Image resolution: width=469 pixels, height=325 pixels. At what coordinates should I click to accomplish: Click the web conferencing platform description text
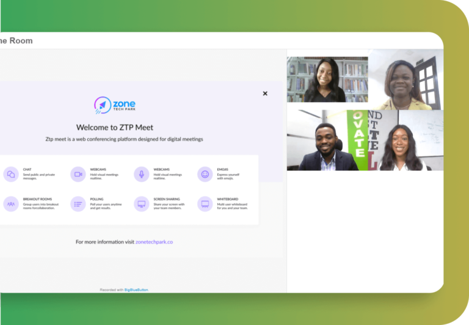[124, 139]
